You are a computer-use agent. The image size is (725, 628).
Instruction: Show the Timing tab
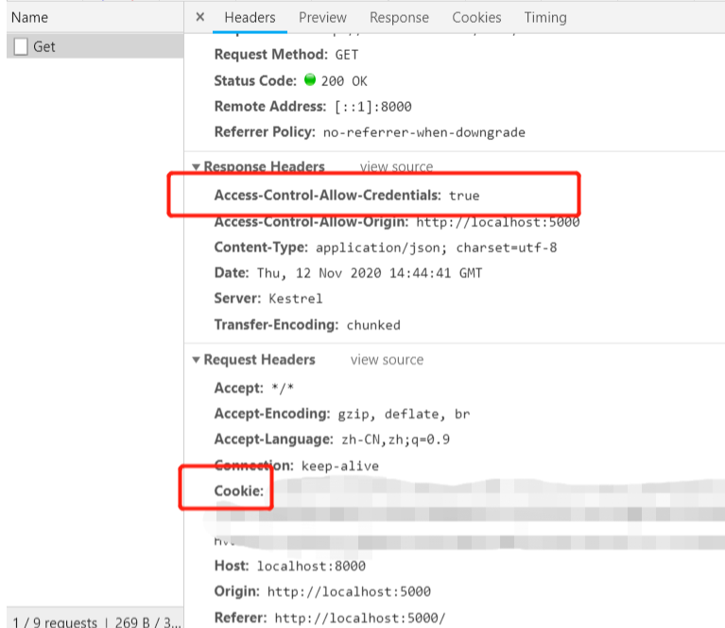(x=545, y=17)
